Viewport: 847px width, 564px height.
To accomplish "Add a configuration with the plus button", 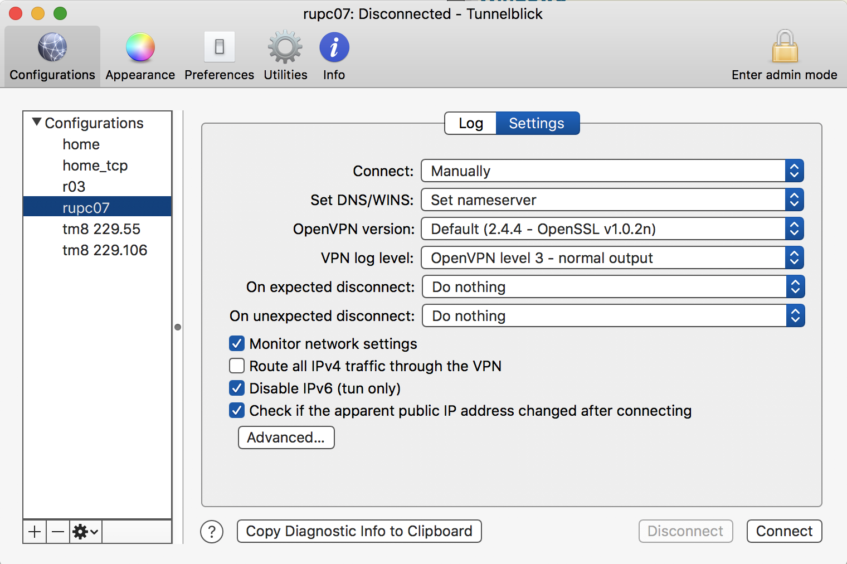I will [x=35, y=532].
